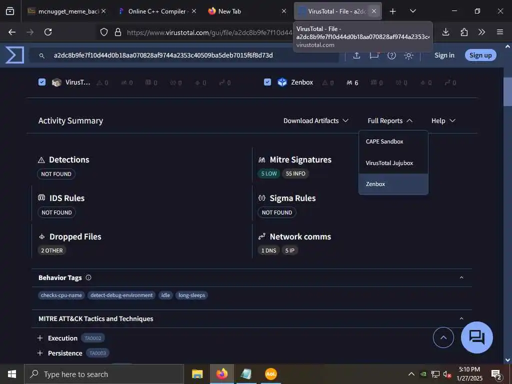This screenshot has width=512, height=384.
Task: Open the help question mark icon
Action: click(x=391, y=55)
